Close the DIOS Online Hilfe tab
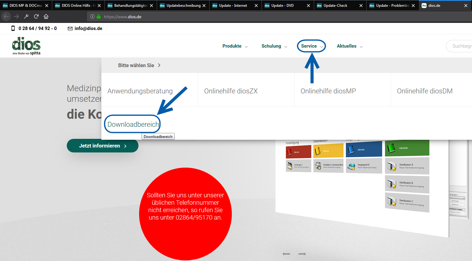Image resolution: width=472 pixels, height=261 pixels. coord(99,6)
